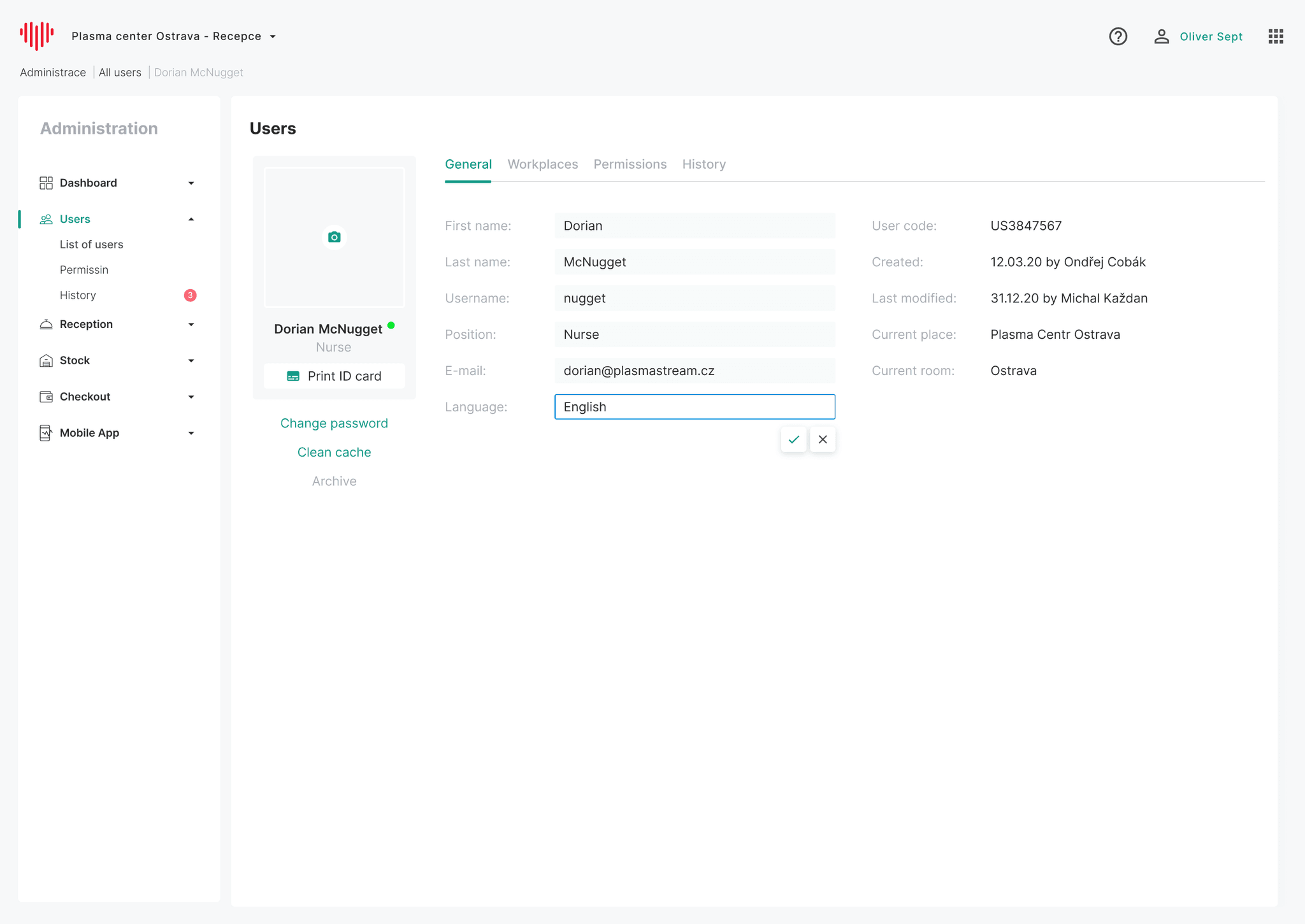Click the help question mark icon

[x=1118, y=36]
